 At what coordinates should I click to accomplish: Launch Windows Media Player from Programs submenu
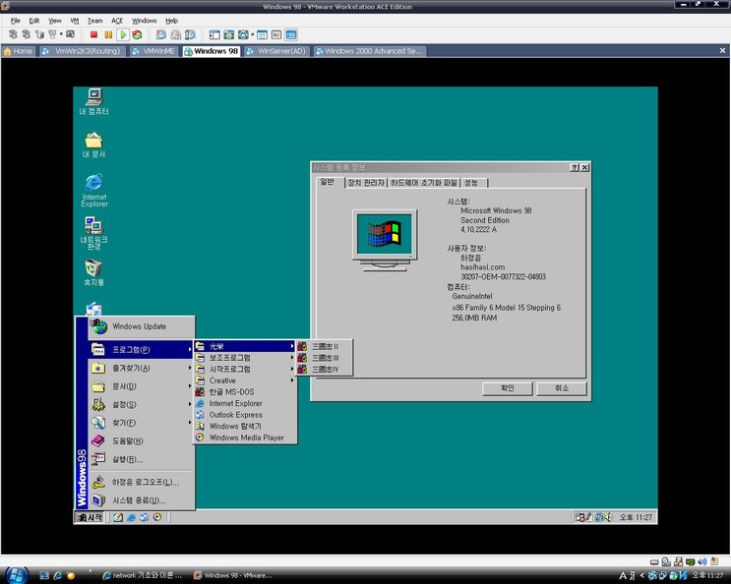coord(245,438)
